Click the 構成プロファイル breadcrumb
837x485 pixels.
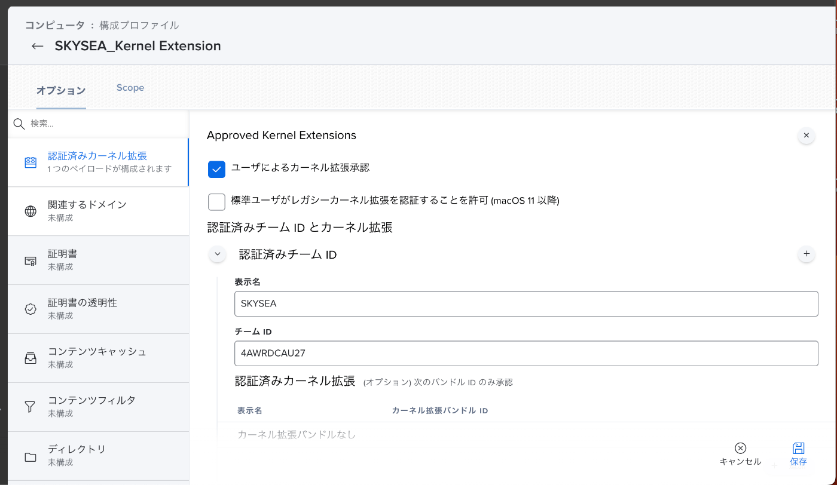[x=139, y=25]
